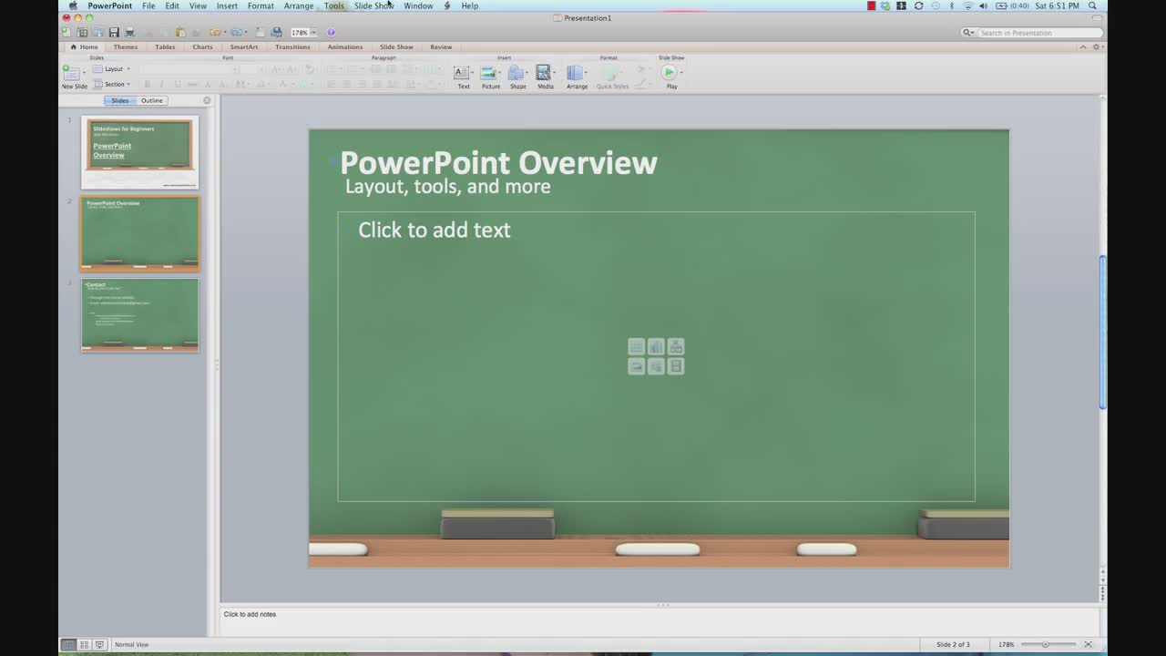Switch to the Themes ribbon tab
The width and height of the screenshot is (1166, 656).
(x=126, y=46)
